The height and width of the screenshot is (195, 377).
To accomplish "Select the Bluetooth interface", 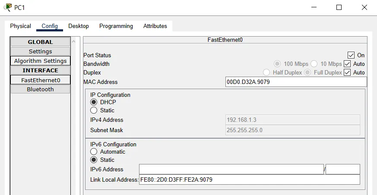I will (40, 89).
